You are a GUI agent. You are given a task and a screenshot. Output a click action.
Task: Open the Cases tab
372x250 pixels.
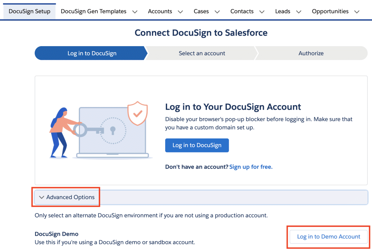[201, 11]
